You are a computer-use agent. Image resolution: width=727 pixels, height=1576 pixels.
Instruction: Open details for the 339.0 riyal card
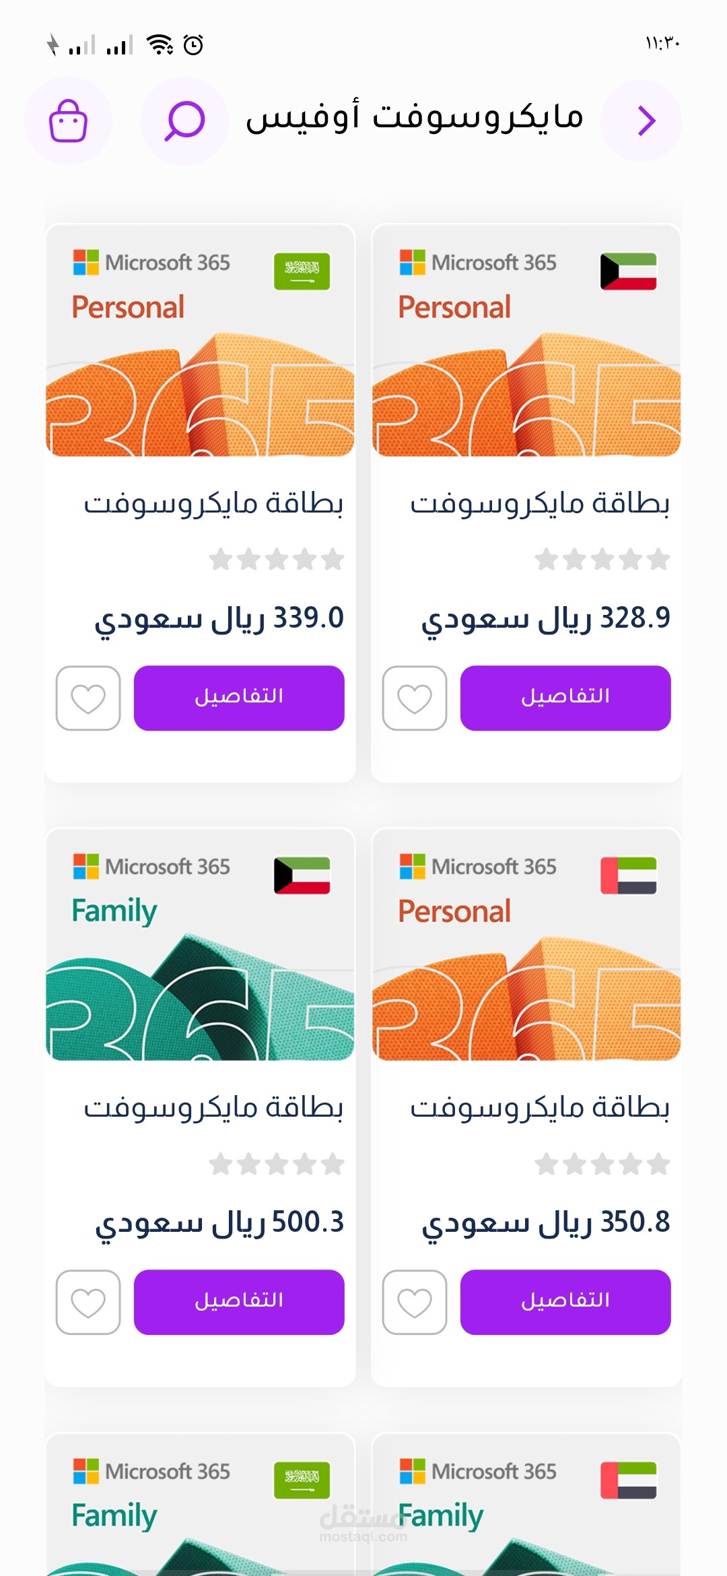(x=239, y=698)
